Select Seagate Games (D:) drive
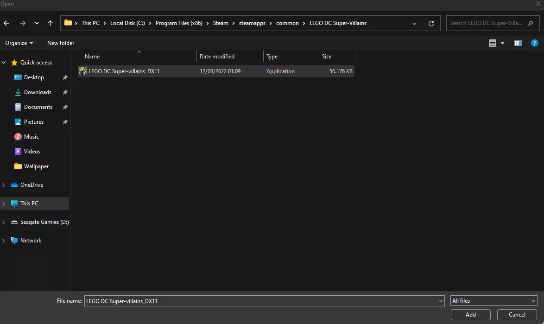This screenshot has height=324, width=544. coord(44,222)
